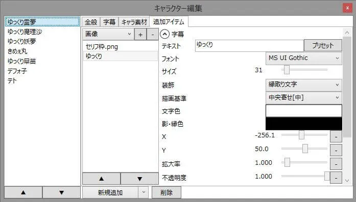Viewport: 356px width, 202px height.
Task: Click the サイズ slider handle
Action: pyautogui.click(x=287, y=70)
